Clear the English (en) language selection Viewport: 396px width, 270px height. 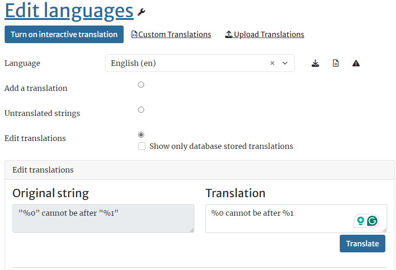coord(272,63)
